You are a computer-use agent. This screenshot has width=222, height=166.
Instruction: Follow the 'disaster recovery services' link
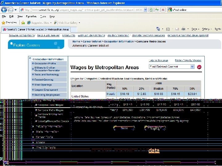pos(148,35)
